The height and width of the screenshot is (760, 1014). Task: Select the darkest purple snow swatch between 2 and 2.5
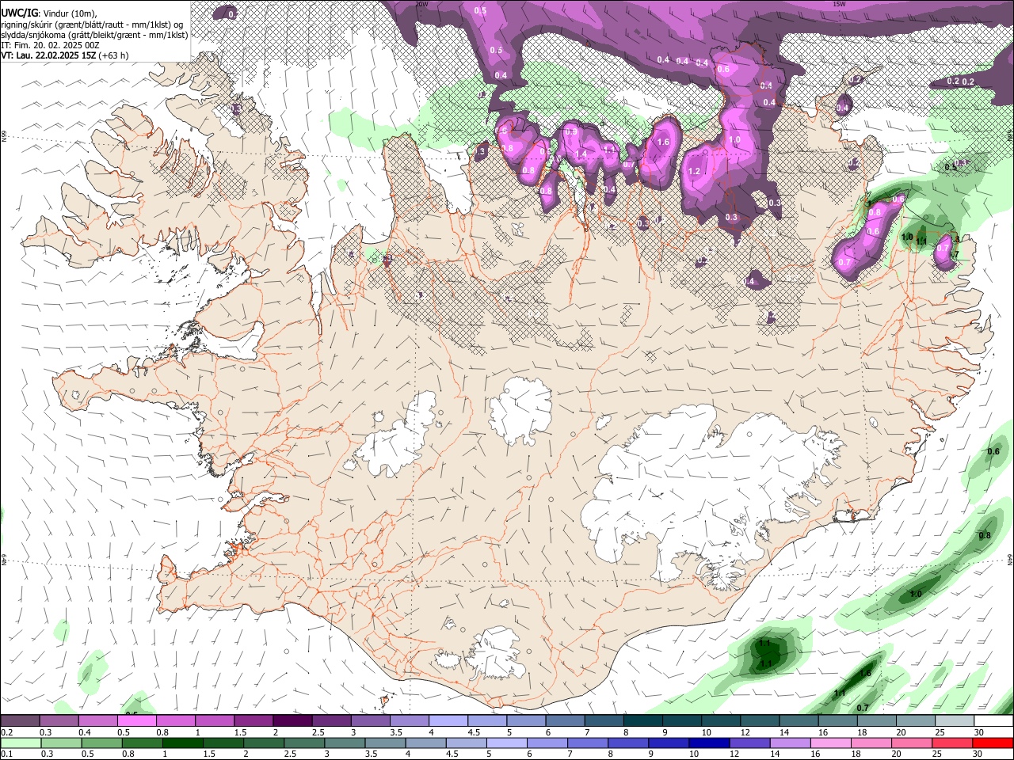point(292,720)
